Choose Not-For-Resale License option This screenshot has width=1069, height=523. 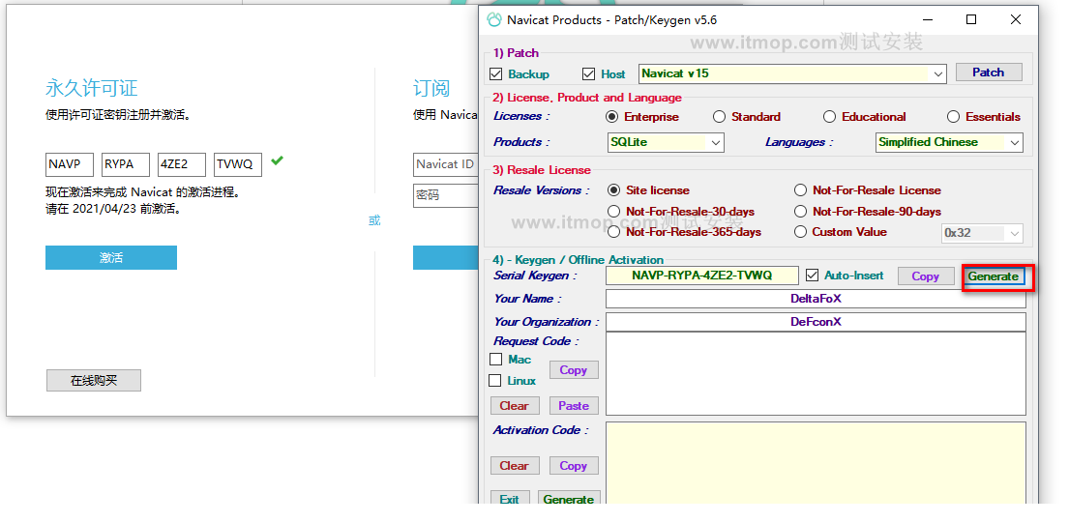tap(800, 190)
